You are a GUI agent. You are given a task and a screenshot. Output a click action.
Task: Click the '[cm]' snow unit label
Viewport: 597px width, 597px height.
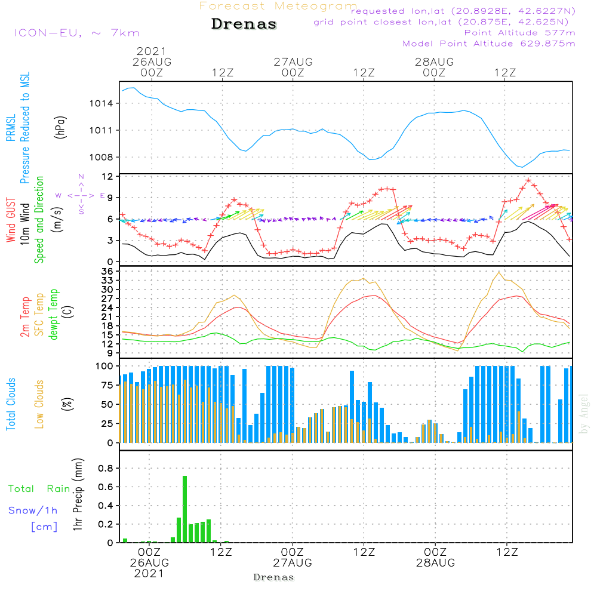[44, 527]
